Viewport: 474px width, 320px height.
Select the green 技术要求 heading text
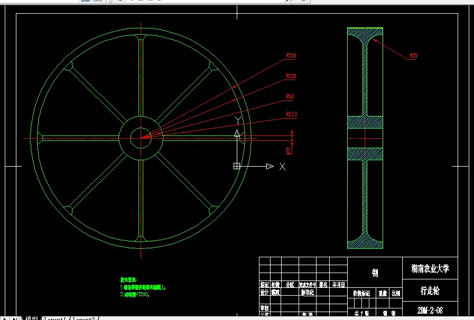click(128, 280)
